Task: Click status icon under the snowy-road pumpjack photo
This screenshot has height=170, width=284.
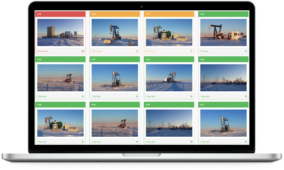Action: [191, 96]
